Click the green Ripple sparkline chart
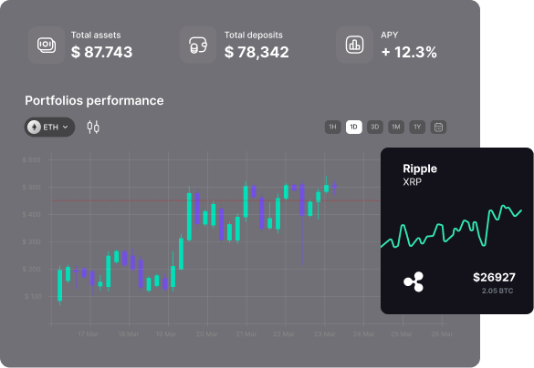The image size is (534, 368). tap(451, 226)
